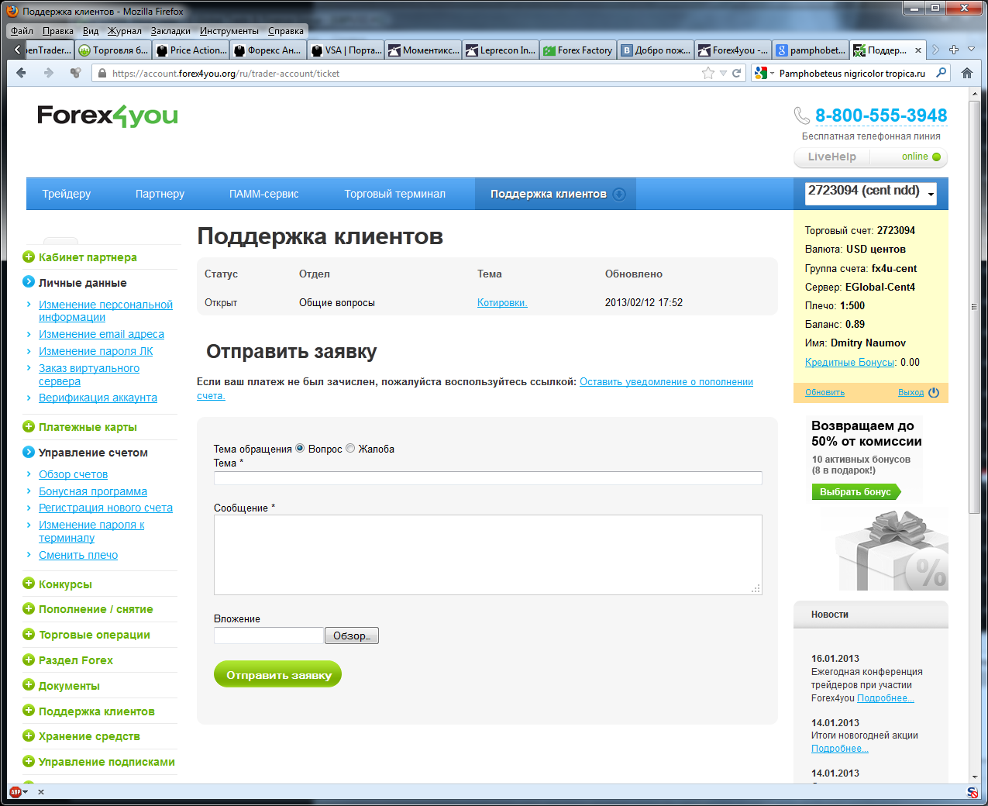Open the Закладки menu
This screenshot has height=806, width=988.
[x=170, y=31]
